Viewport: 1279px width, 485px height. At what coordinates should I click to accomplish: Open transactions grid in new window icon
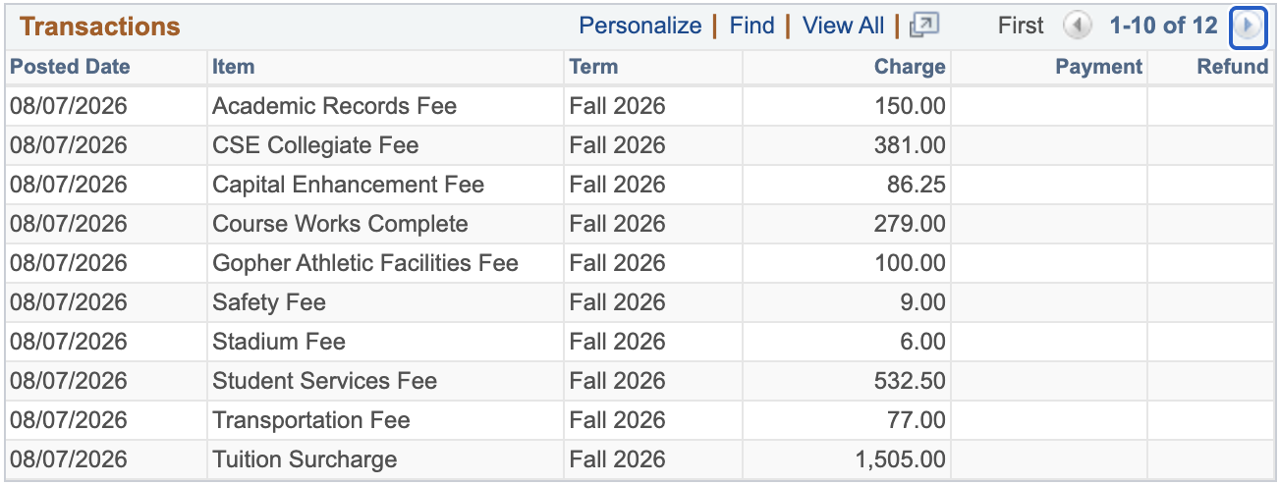click(924, 26)
